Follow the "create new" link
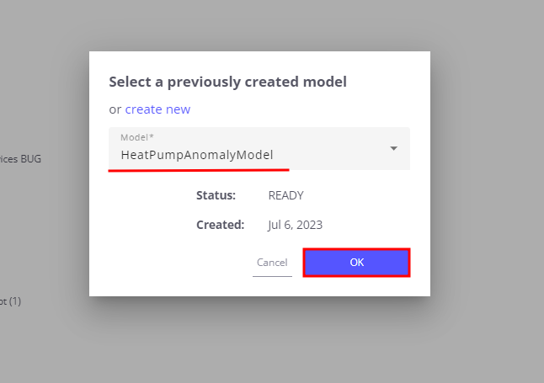The width and height of the screenshot is (544, 383). pyautogui.click(x=157, y=109)
